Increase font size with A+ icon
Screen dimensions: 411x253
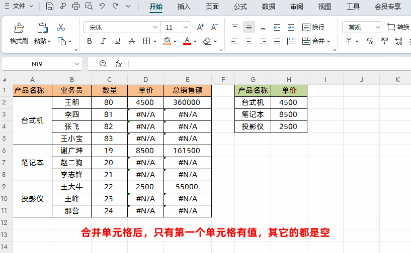(x=201, y=27)
